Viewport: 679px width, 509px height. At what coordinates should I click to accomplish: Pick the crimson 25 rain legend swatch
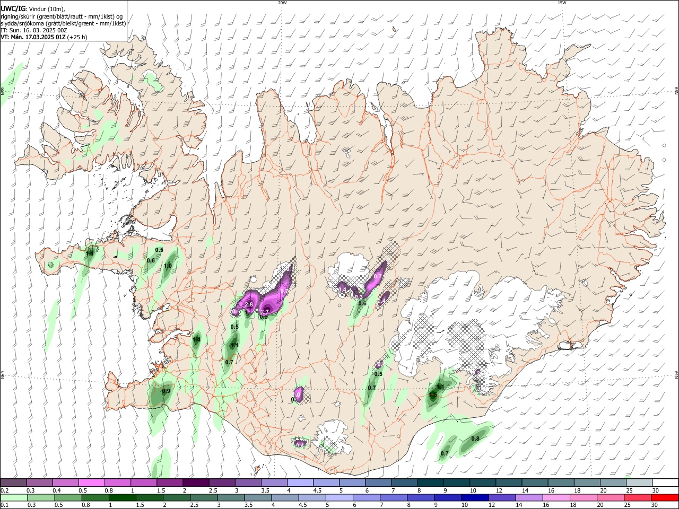[637, 497]
